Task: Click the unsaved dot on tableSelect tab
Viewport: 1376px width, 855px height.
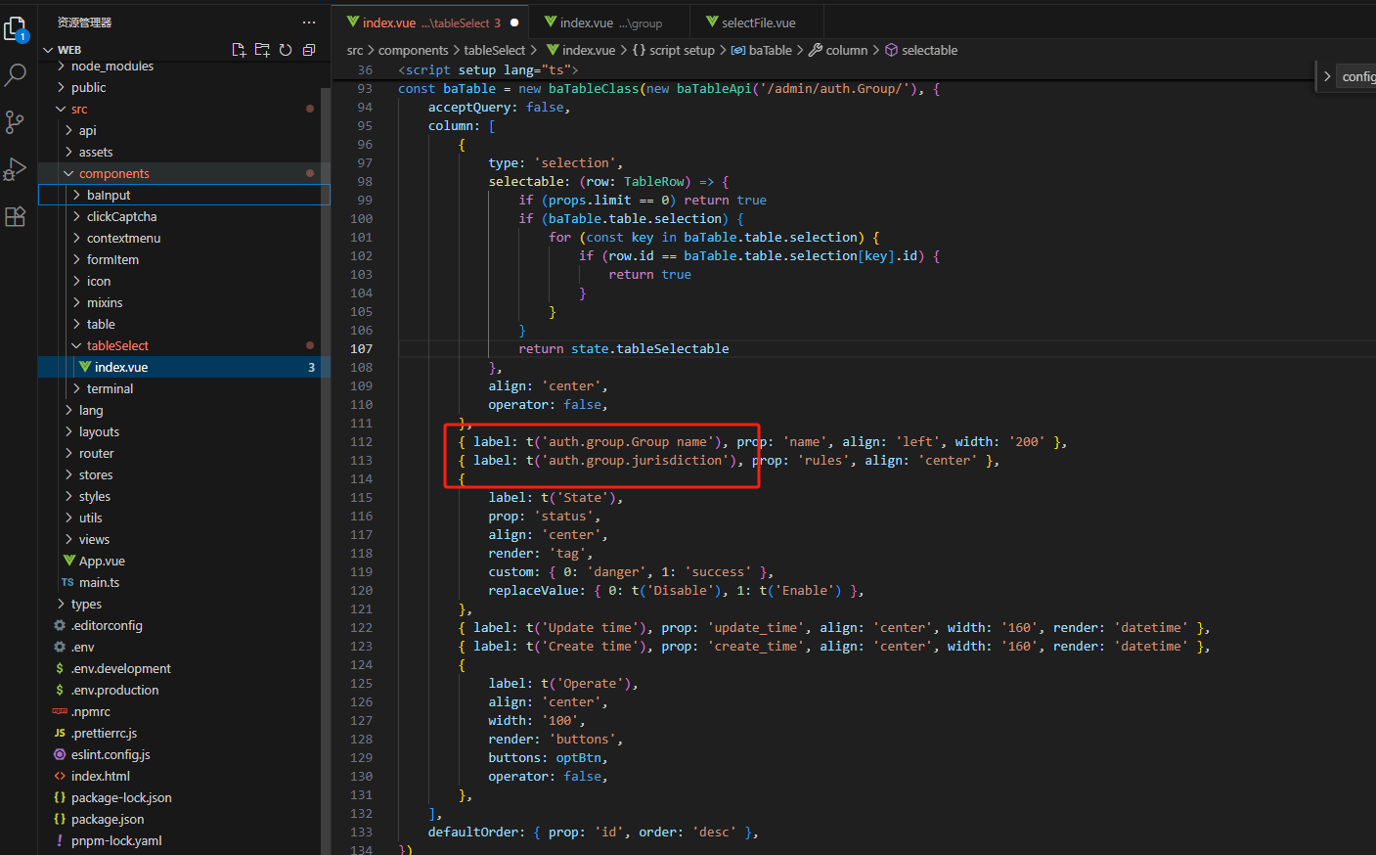Action: tap(514, 22)
